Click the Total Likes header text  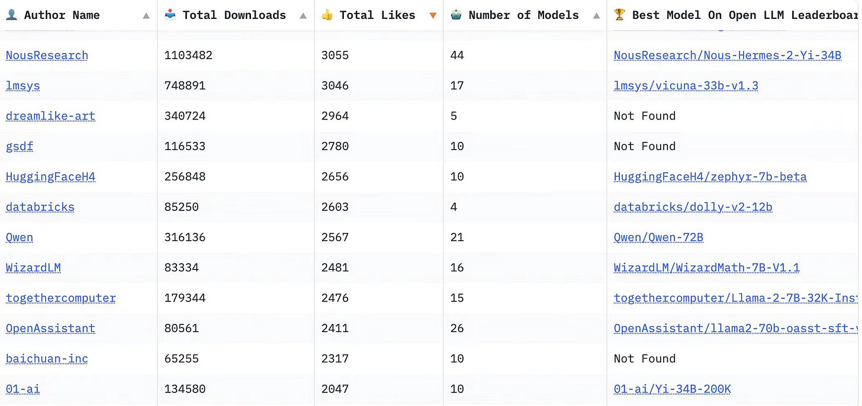[377, 15]
